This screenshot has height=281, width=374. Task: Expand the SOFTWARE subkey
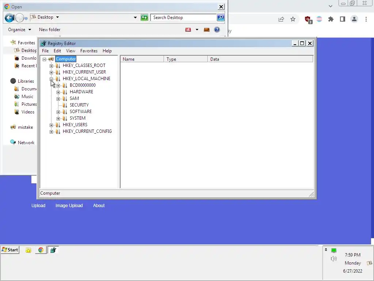(x=58, y=112)
